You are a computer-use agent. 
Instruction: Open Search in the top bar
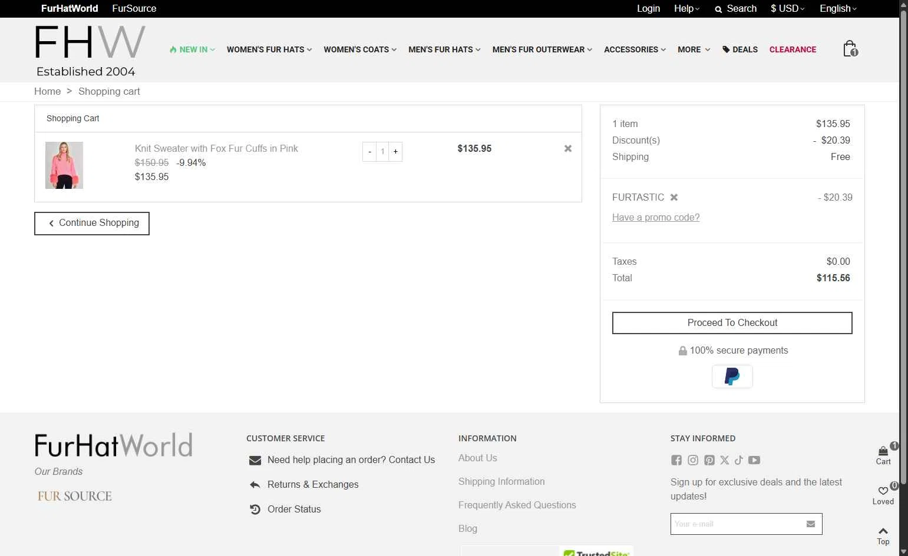coord(735,8)
